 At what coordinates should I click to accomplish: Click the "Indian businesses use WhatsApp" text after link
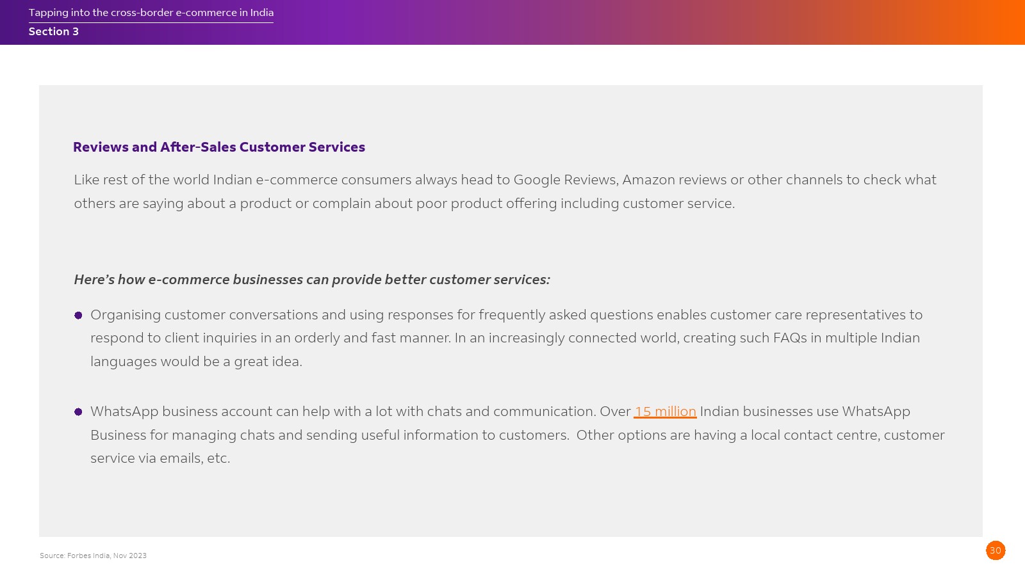tap(805, 412)
